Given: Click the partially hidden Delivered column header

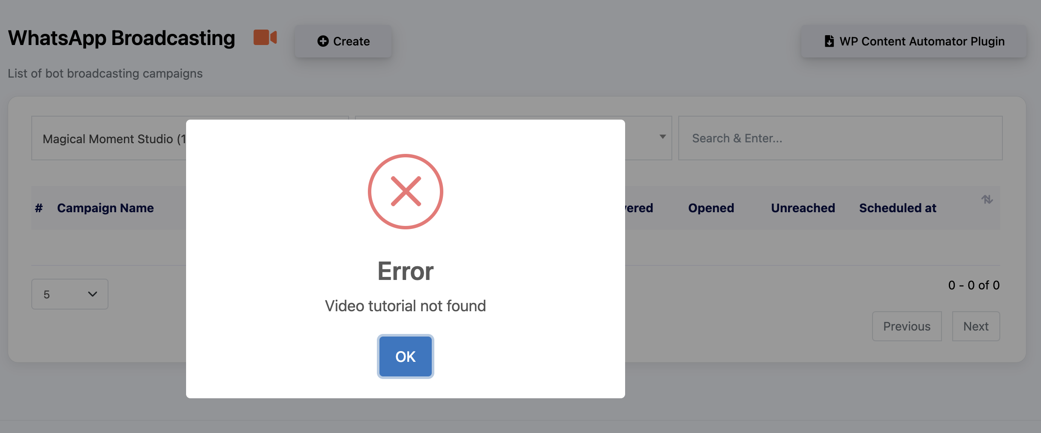Looking at the screenshot, I should click(639, 208).
